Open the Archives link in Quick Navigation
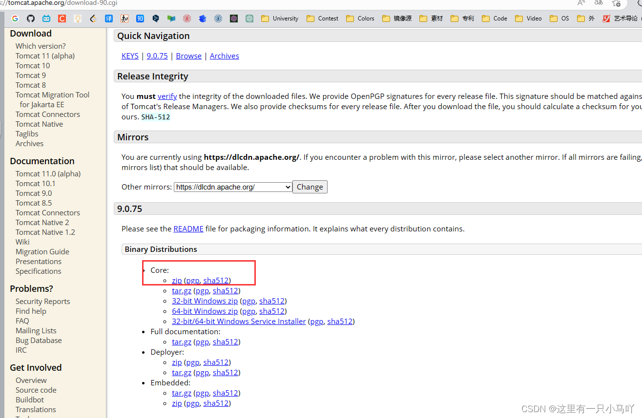 pos(225,56)
